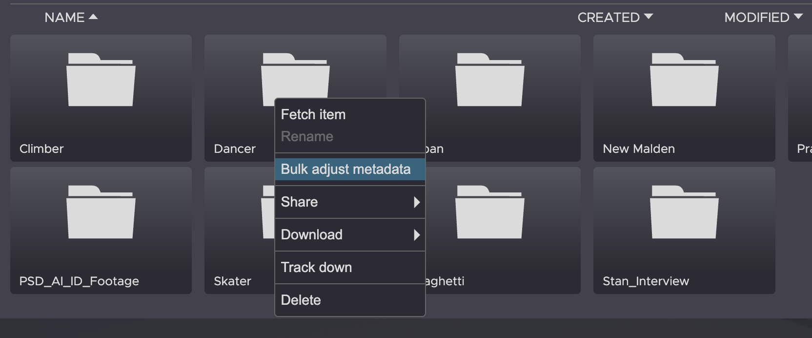Click Track down in context menu
This screenshot has height=338, width=812.
pos(316,268)
